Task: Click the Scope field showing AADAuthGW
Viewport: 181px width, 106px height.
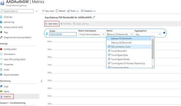Action: coord(63,34)
